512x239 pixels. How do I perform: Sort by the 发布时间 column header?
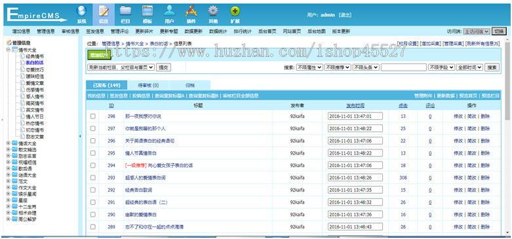tap(355, 105)
